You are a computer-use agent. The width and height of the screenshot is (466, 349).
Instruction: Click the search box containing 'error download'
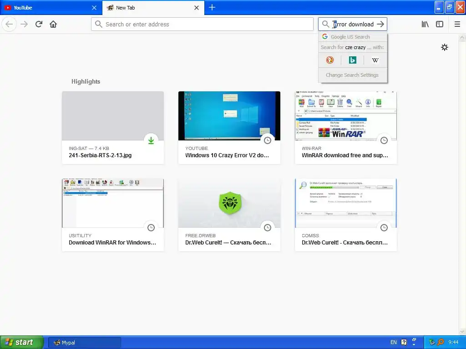(x=353, y=24)
